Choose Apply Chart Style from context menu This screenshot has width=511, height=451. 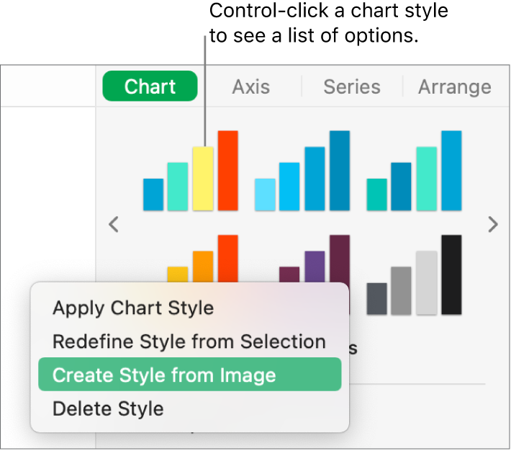133,308
